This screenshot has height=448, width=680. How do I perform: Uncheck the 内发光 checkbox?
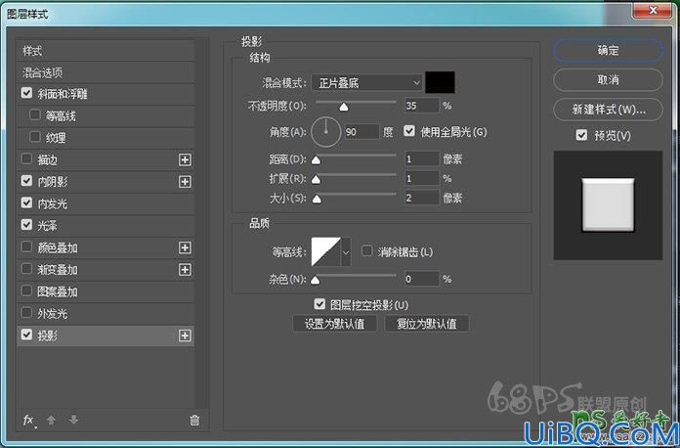click(x=27, y=202)
